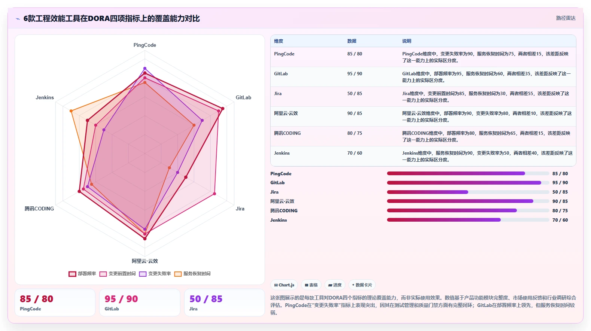591x331 pixels.
Task: Open the Jira 50 / 85 data card
Action: (x=225, y=303)
